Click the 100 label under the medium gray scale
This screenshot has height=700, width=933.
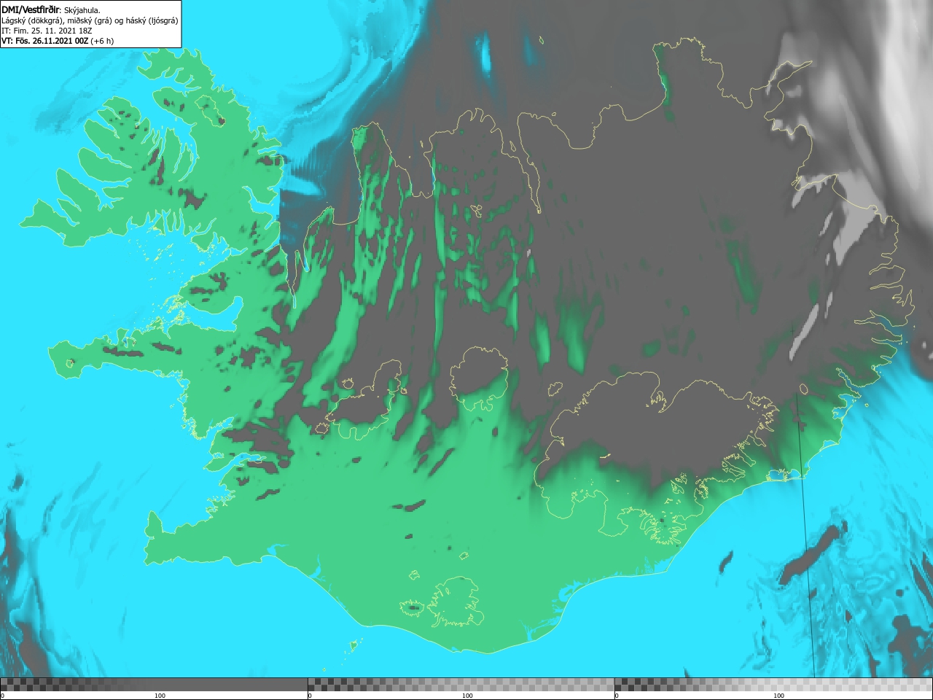pos(467,696)
